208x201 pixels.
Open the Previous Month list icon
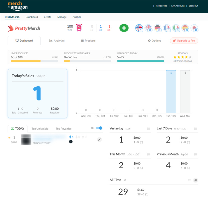[196, 154]
